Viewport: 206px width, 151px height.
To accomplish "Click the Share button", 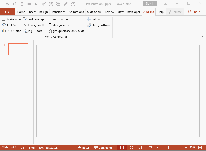I will [x=194, y=12].
